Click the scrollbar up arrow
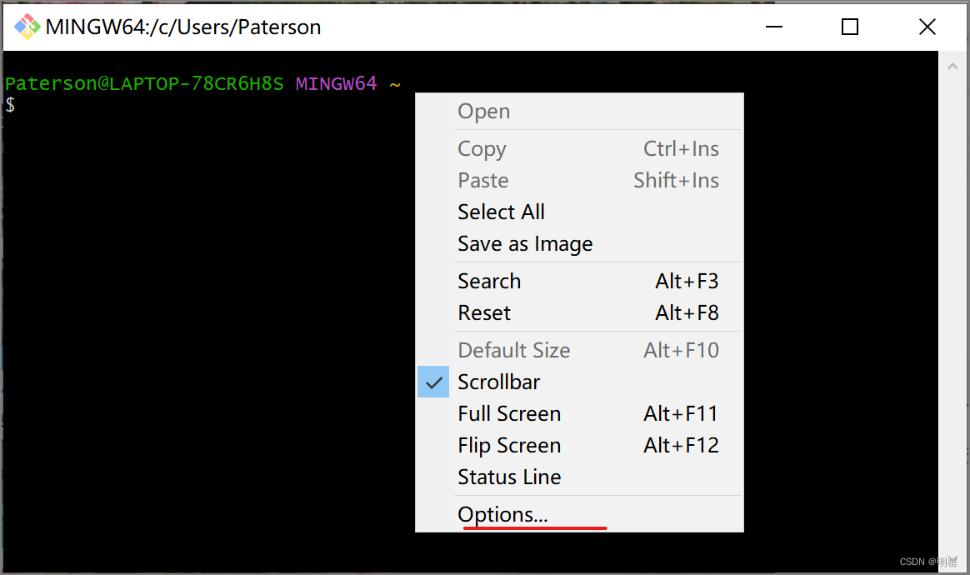This screenshot has height=575, width=970. click(x=952, y=66)
